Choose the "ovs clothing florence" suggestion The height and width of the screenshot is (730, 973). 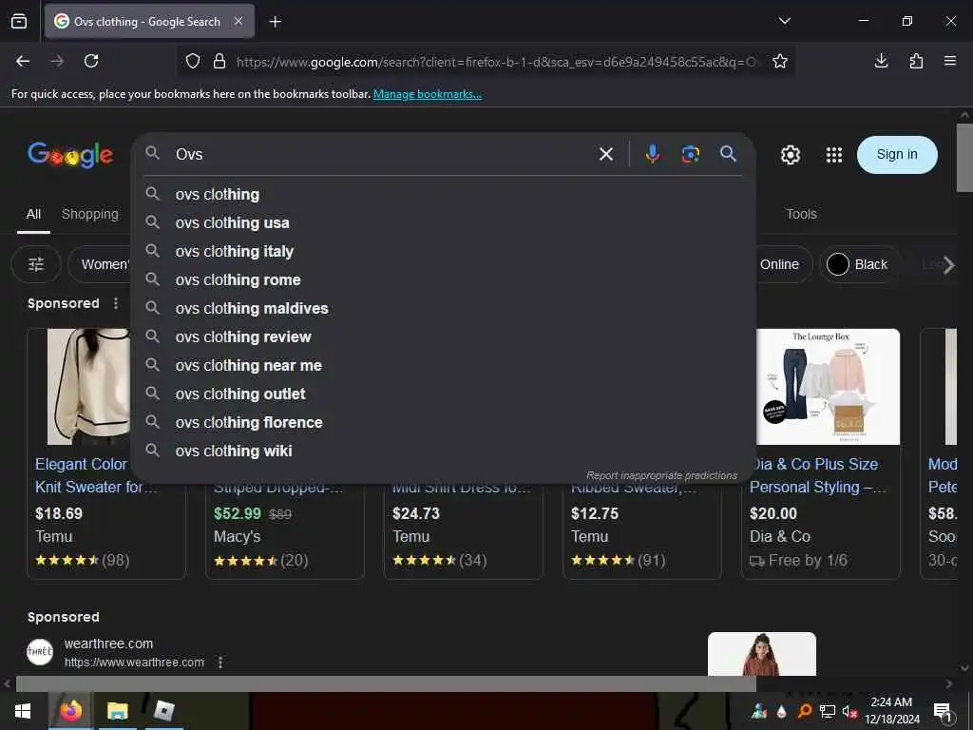pos(443,423)
